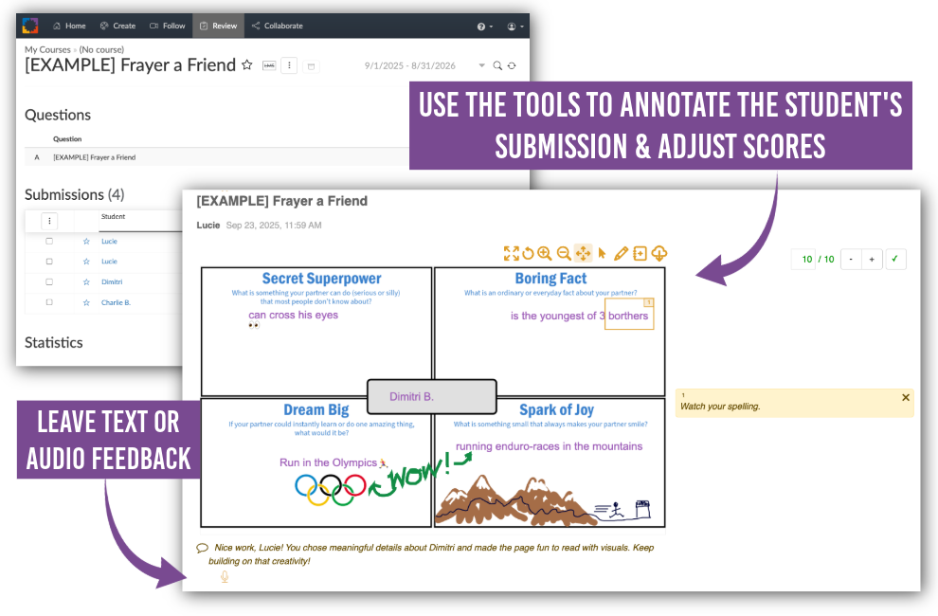938x616 pixels.
Task: Expand the date range dropdown arrow
Action: [481, 65]
